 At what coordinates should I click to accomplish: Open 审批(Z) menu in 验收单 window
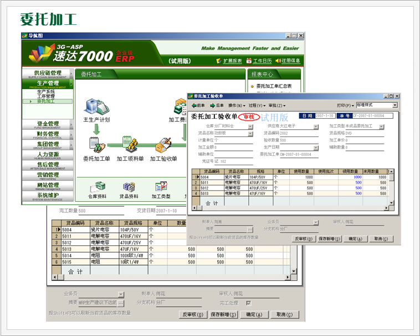(277, 106)
